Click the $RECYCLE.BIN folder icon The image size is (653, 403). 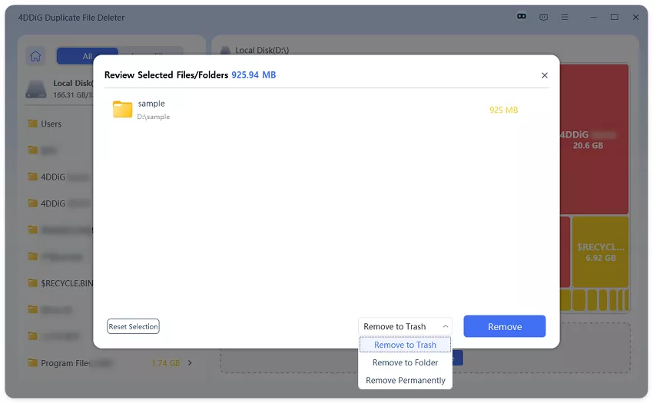coord(32,283)
